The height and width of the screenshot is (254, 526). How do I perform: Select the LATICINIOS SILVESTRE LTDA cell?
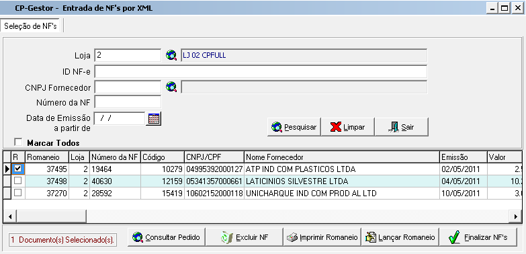coord(342,181)
